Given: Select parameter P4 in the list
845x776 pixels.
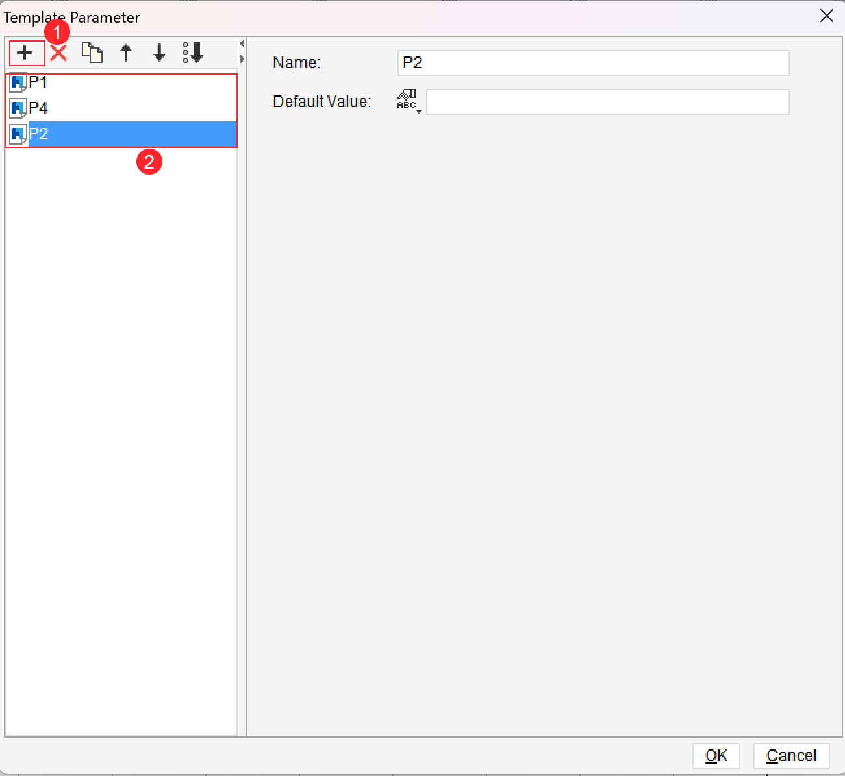Looking at the screenshot, I should 121,108.
